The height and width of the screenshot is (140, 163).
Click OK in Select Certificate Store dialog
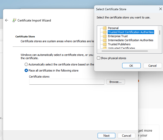(131, 66)
